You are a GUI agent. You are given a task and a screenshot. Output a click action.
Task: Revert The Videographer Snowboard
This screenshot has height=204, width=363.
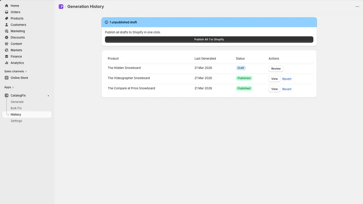[287, 79]
